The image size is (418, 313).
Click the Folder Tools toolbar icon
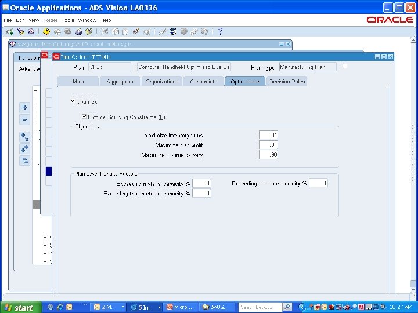[x=204, y=32]
